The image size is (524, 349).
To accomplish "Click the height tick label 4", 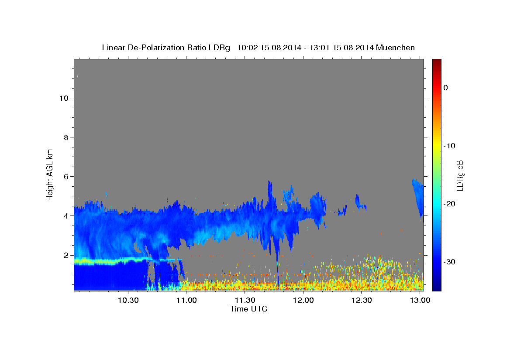I will tap(66, 216).
